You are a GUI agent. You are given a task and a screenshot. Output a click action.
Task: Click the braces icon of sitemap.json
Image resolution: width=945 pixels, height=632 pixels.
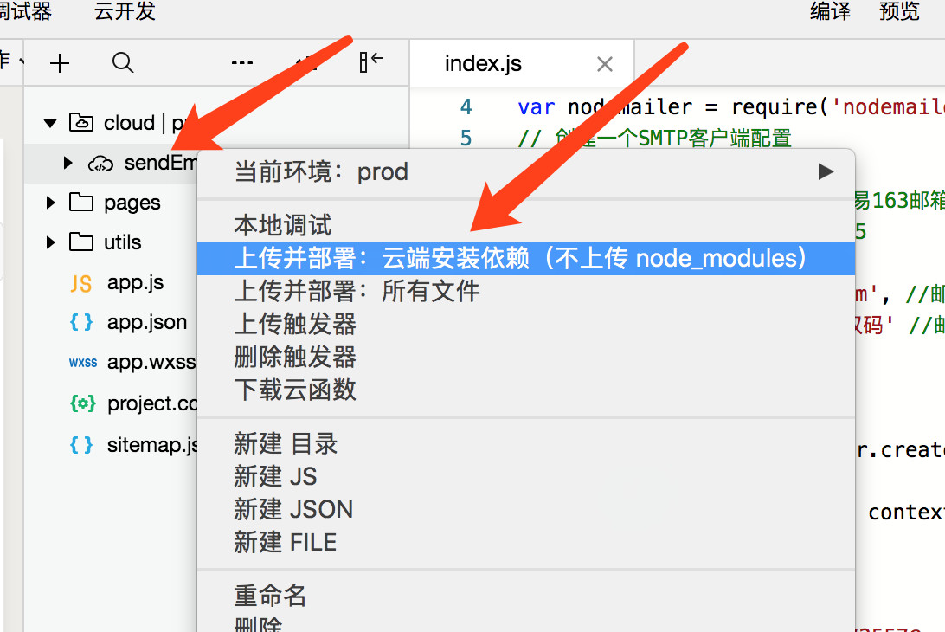coord(81,445)
